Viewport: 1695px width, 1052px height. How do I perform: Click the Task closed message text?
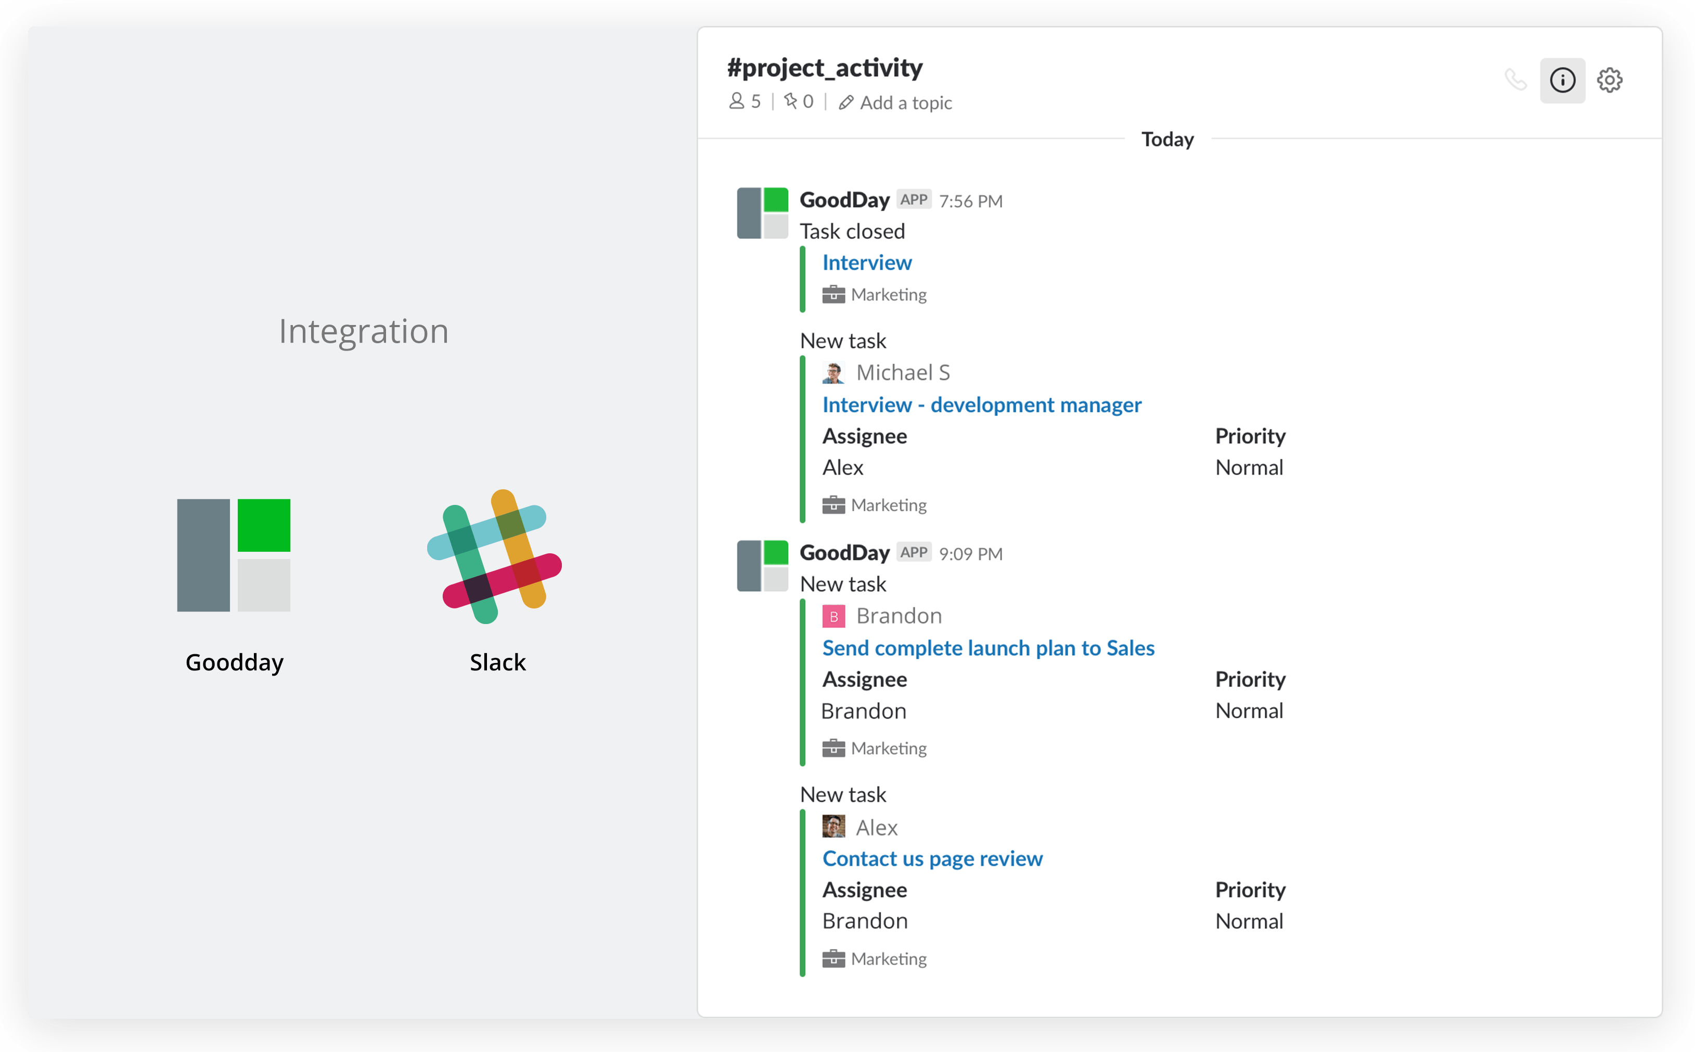(852, 231)
